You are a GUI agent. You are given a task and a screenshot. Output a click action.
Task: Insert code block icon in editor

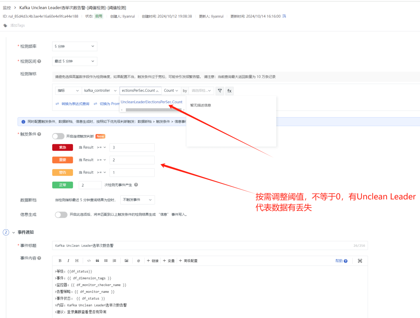point(89,261)
